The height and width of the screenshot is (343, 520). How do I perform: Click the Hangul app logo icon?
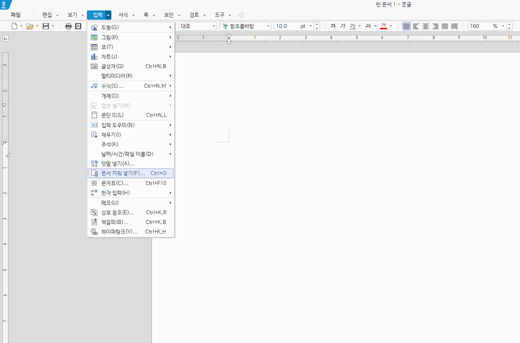tap(5, 5)
